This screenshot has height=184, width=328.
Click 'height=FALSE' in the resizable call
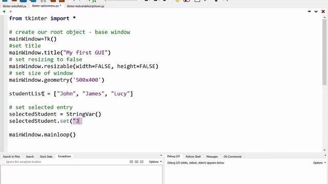point(136,66)
